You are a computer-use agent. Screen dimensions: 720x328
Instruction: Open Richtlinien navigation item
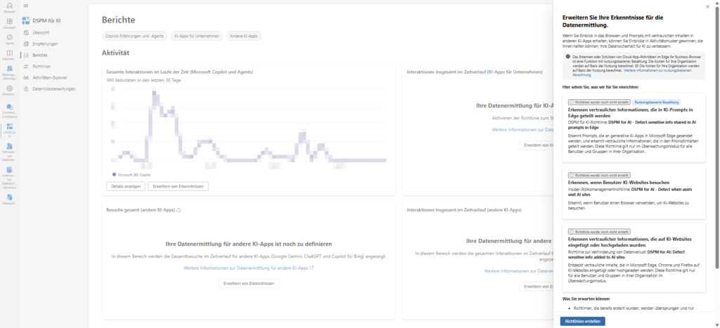pyautogui.click(x=41, y=66)
